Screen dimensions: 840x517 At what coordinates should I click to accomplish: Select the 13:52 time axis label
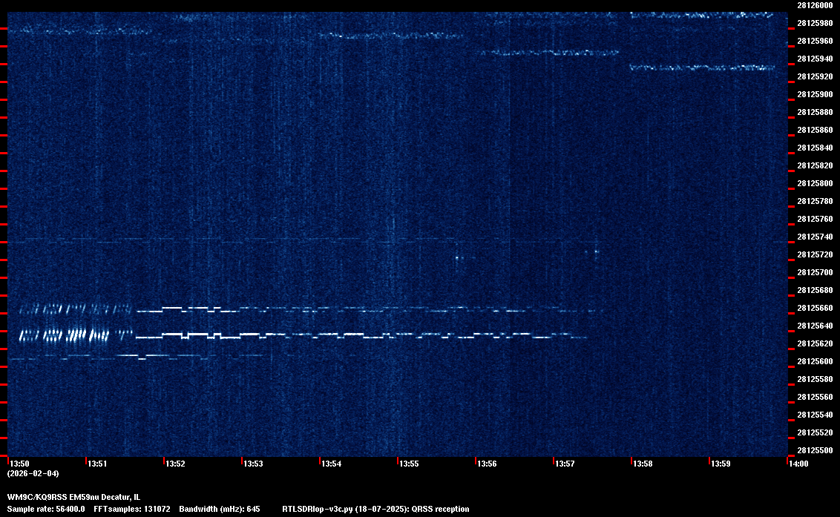(x=175, y=464)
